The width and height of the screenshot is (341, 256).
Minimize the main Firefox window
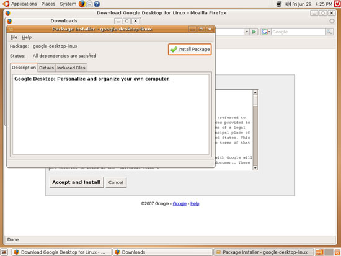[x=314, y=13]
